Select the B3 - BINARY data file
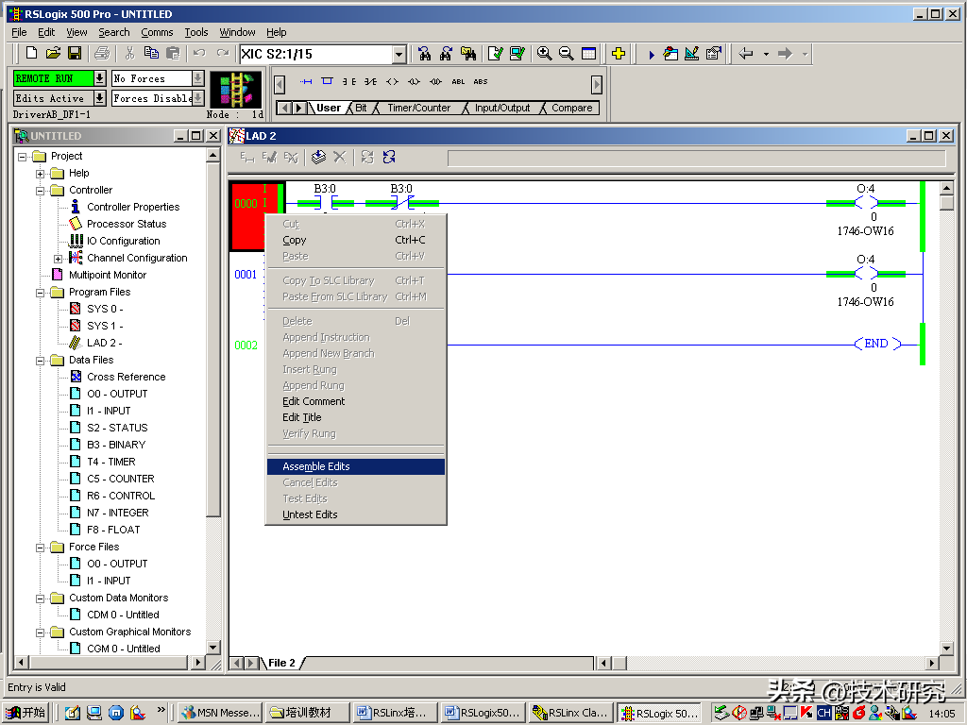This screenshot has width=967, height=725. [x=115, y=445]
